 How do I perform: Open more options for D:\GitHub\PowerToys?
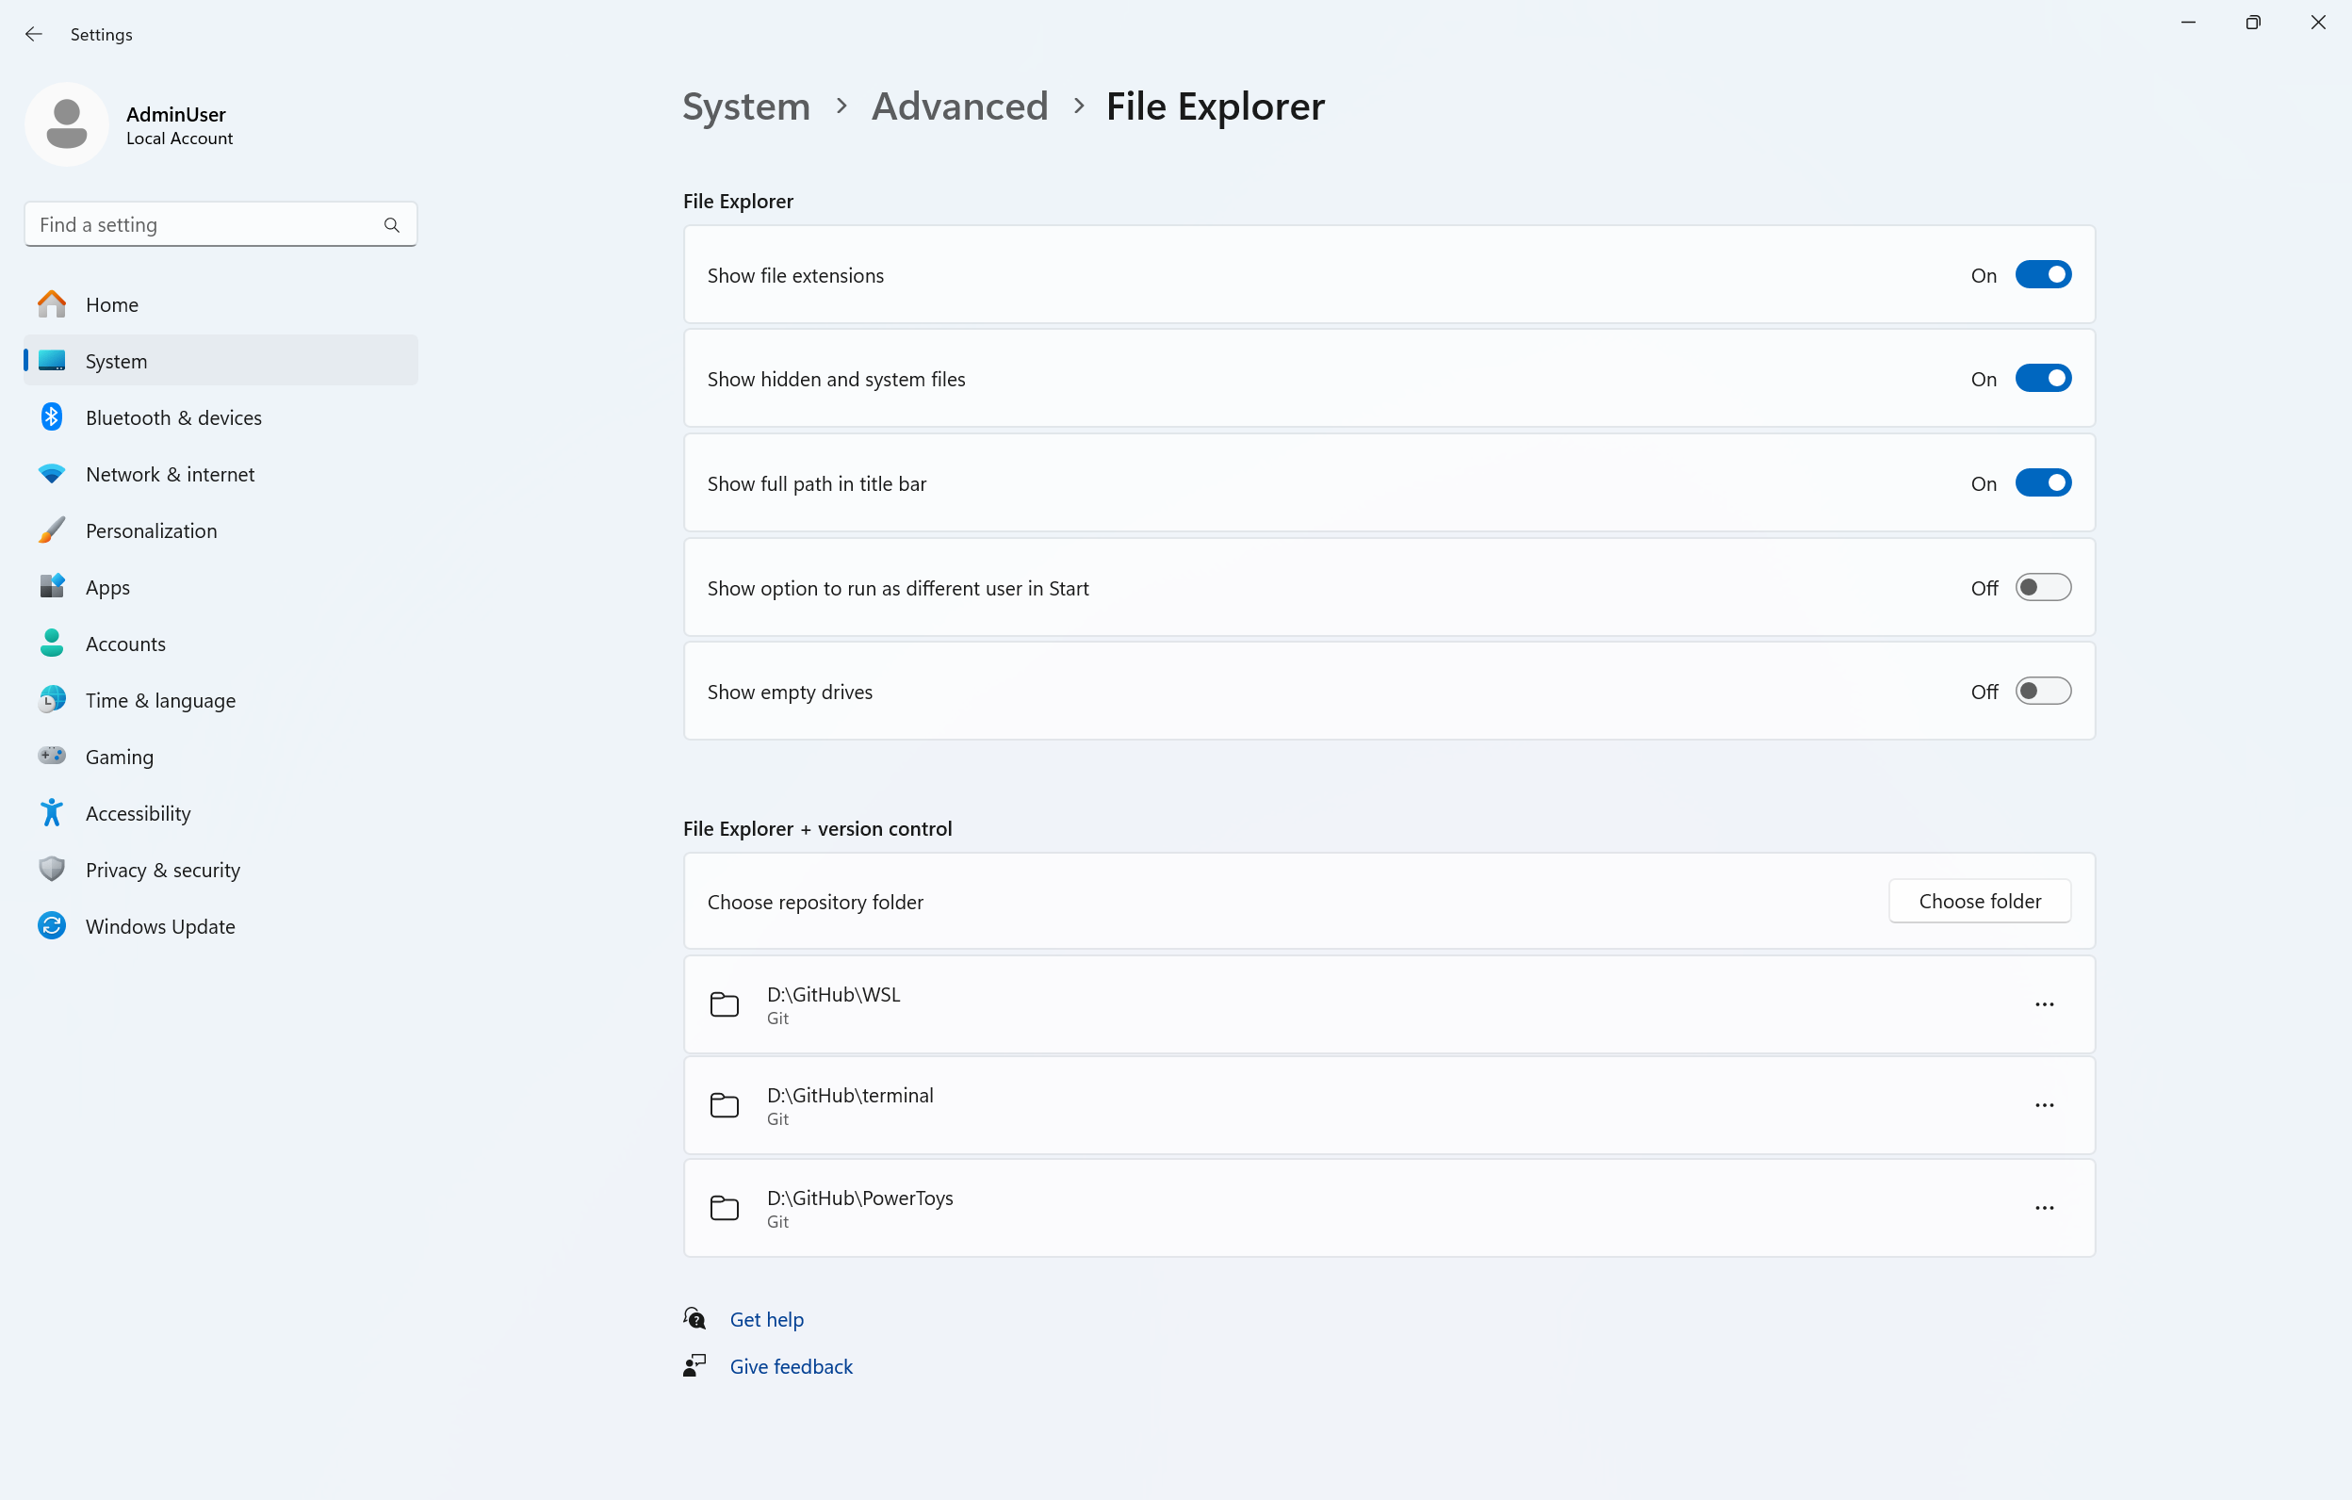(2044, 1208)
